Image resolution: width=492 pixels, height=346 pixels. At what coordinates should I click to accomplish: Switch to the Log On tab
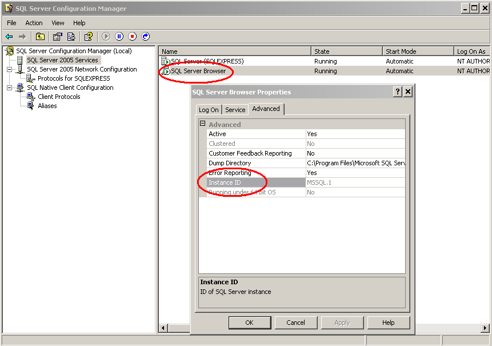point(209,110)
